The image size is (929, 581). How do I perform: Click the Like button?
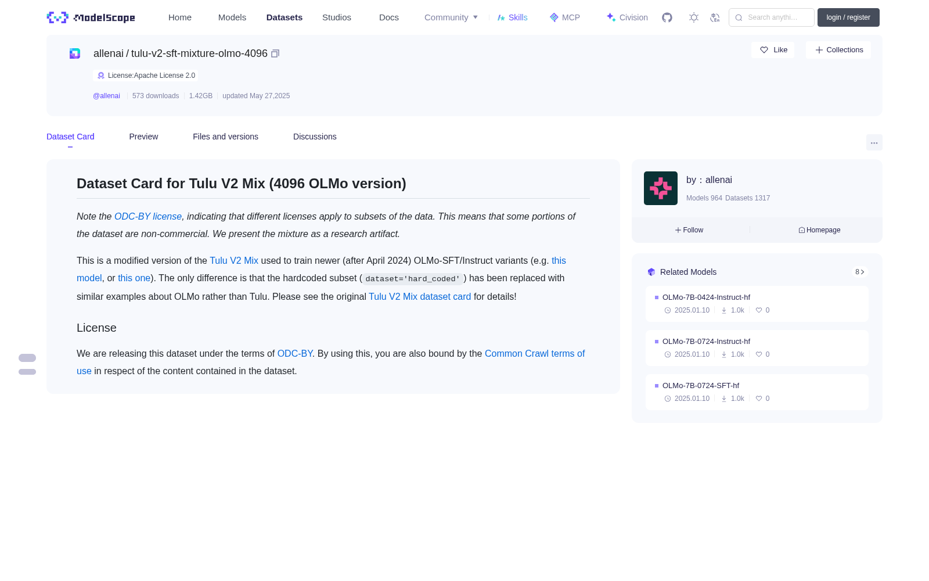click(x=773, y=50)
